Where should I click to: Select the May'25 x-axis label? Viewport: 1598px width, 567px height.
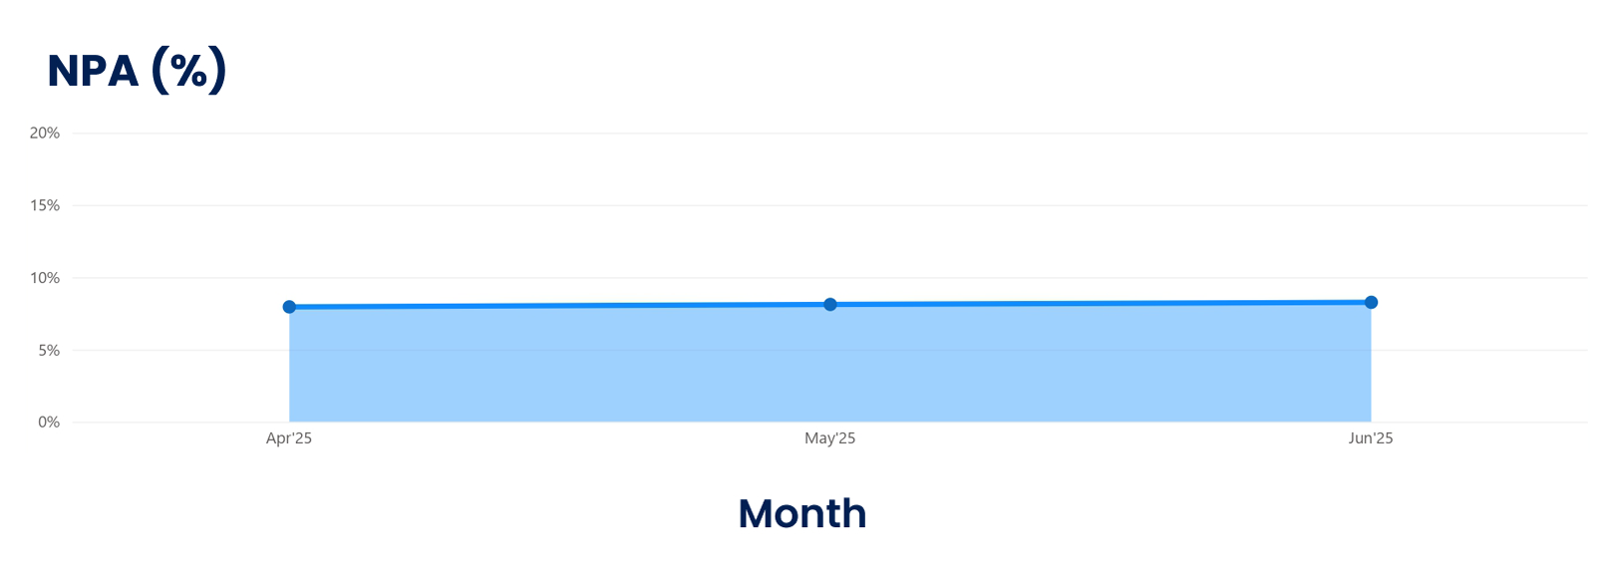(830, 438)
